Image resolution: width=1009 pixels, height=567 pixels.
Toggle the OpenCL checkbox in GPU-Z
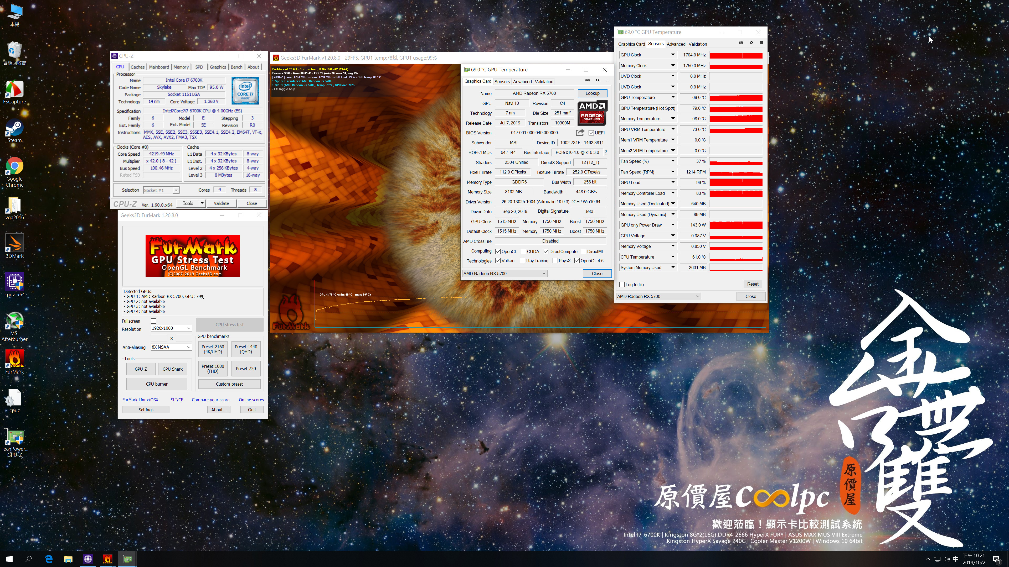[x=498, y=252]
